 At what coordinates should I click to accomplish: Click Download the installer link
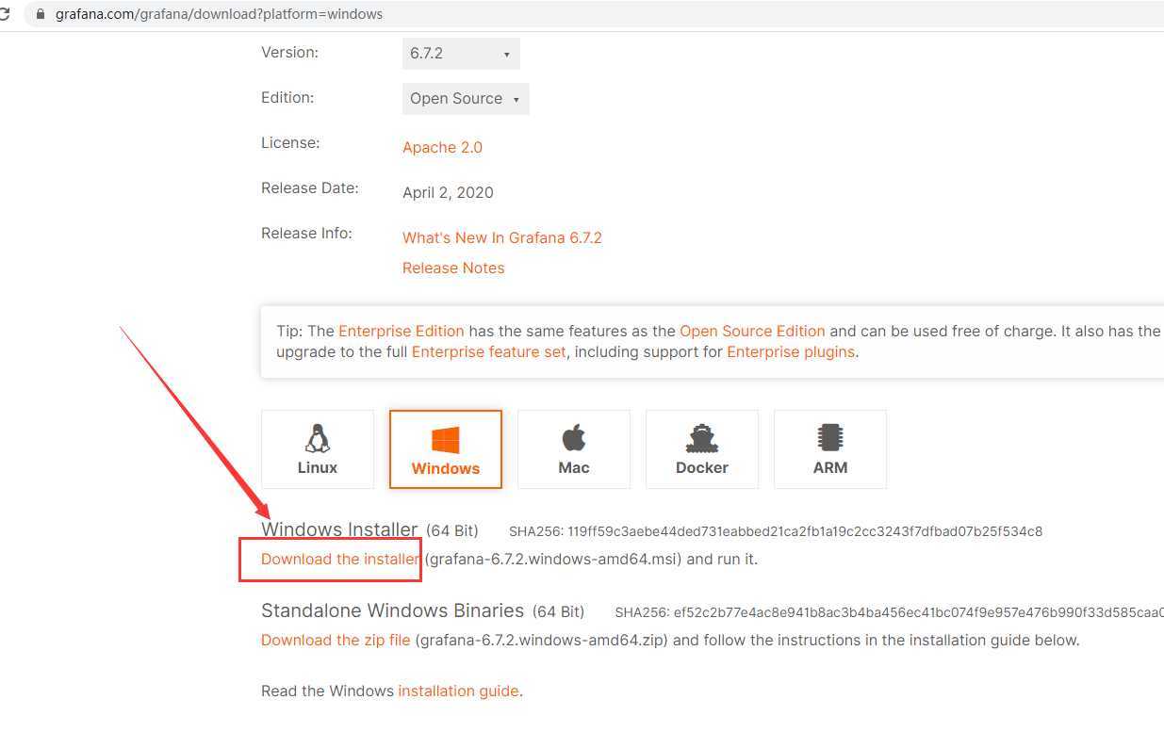pos(340,559)
